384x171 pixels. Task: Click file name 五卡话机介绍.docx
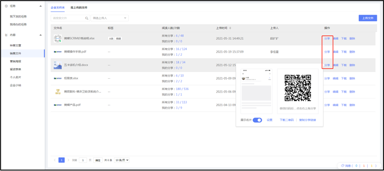[x=76, y=65]
